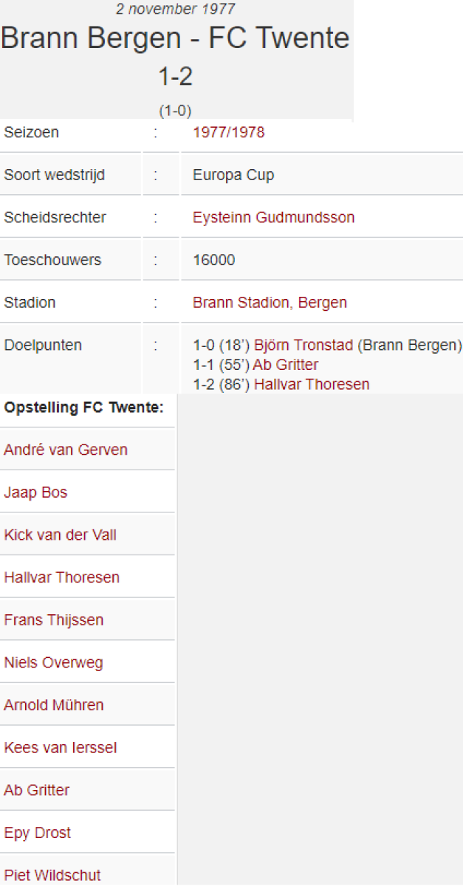Open André van Gerven's player page
This screenshot has height=886, width=463.
(66, 450)
